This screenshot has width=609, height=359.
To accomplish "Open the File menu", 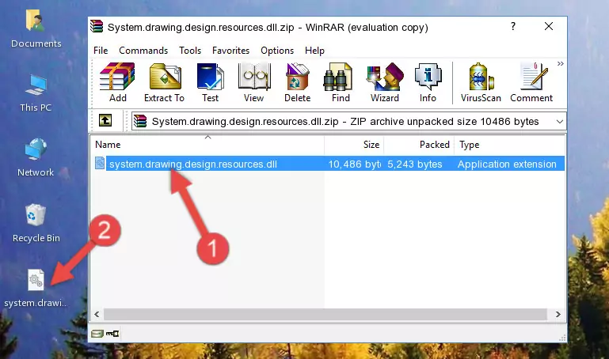I will [101, 51].
